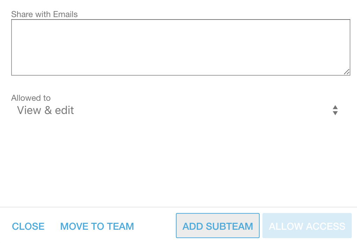Create a new subteam with ADD SUBTEAM

coord(218,226)
